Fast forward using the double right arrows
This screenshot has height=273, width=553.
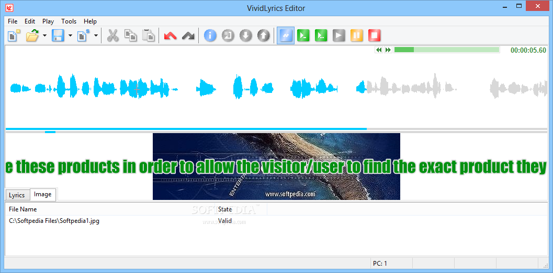(388, 50)
